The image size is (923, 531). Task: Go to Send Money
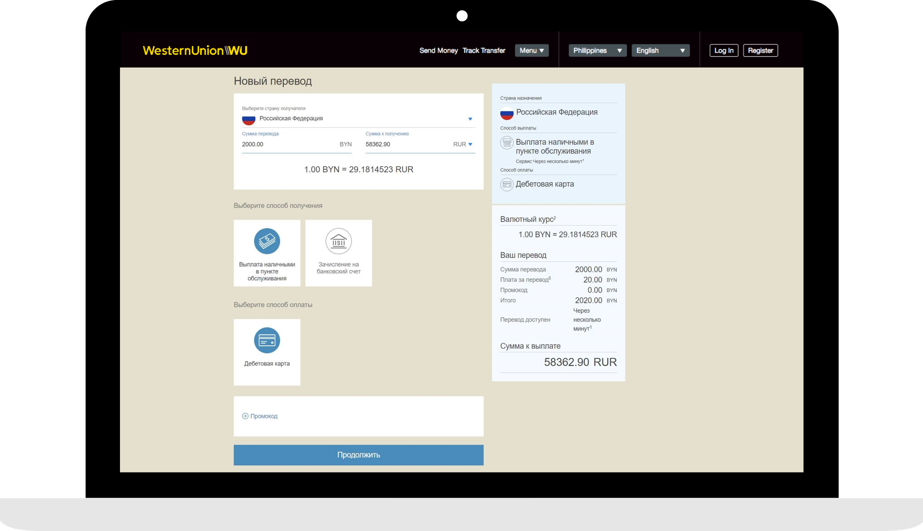(438, 51)
